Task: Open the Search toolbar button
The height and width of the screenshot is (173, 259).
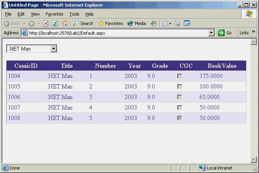Action: [83, 23]
